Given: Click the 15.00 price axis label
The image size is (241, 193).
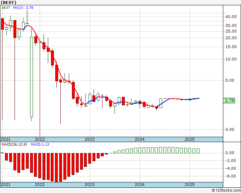Looking at the screenshot, I should 231,47.
